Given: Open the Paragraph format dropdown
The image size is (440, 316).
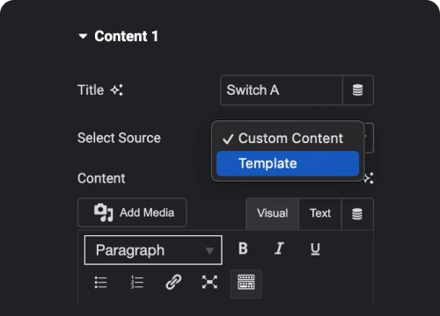Looking at the screenshot, I should pos(153,250).
